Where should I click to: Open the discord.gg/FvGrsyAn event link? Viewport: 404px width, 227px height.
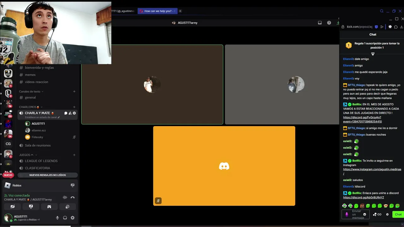[x=362, y=119]
